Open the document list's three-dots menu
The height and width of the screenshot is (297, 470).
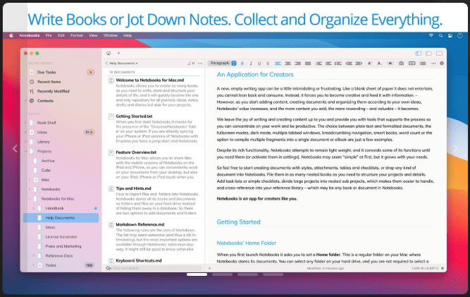click(x=200, y=63)
